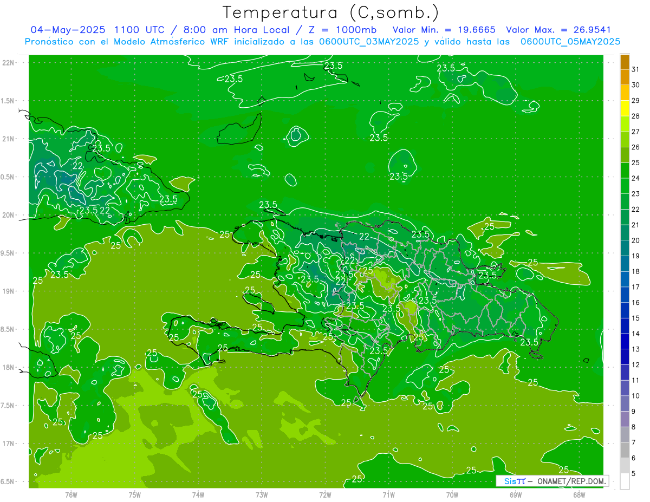Screen dimensions: 650x502
Task: Click the '19N' latitude axis label
Action: tap(8, 291)
